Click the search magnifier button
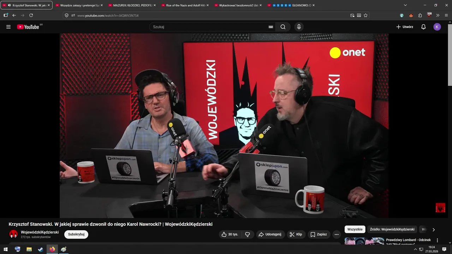The width and height of the screenshot is (452, 254). (283, 27)
